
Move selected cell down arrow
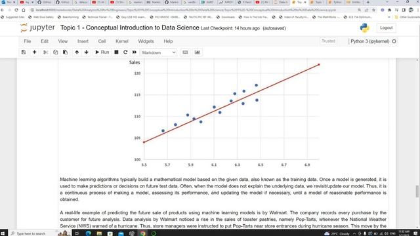pos(86,52)
